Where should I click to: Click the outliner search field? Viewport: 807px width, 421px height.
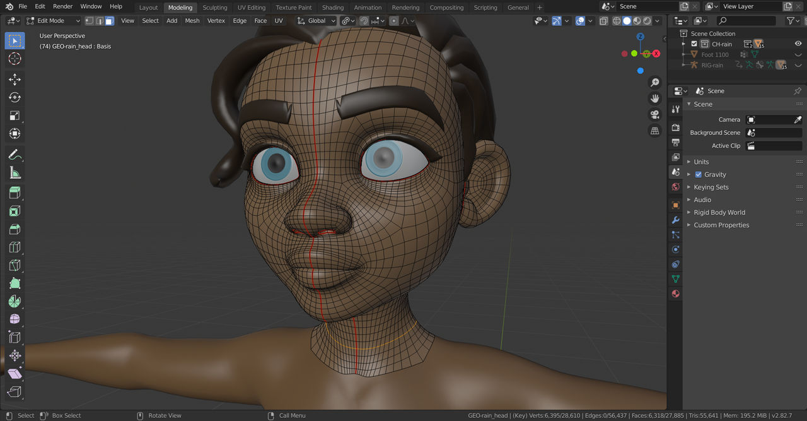[746, 21]
